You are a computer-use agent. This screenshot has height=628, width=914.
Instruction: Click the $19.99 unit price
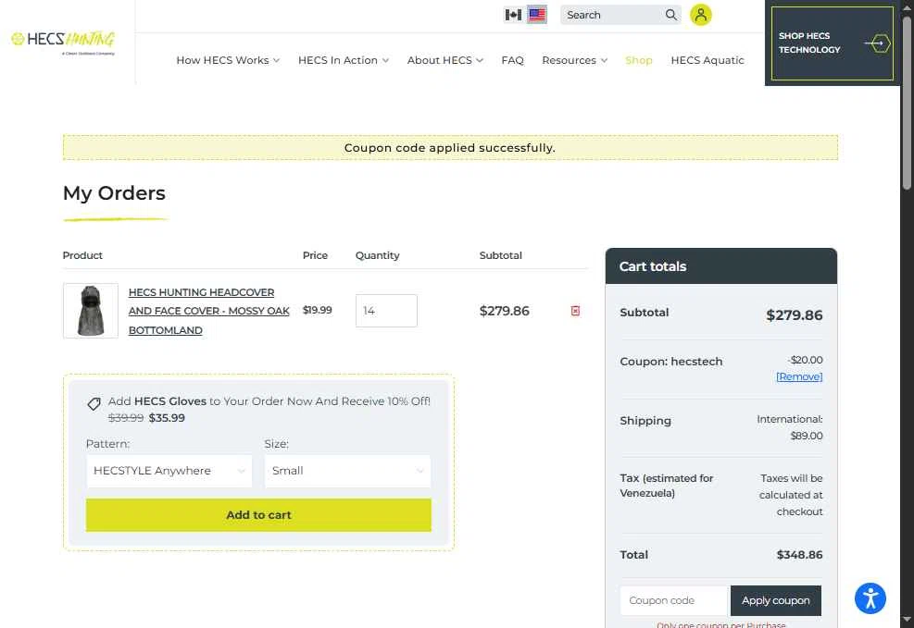(x=317, y=310)
